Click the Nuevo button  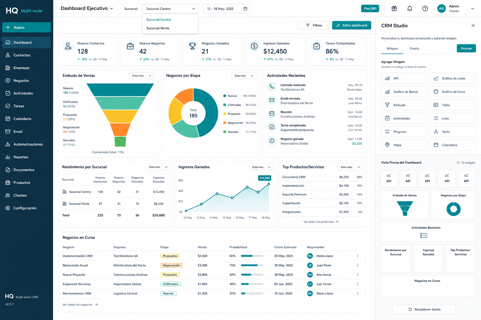pos(26,27)
